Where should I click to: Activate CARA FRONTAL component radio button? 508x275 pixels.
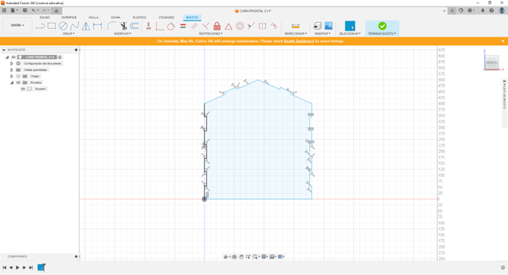[x=60, y=57]
